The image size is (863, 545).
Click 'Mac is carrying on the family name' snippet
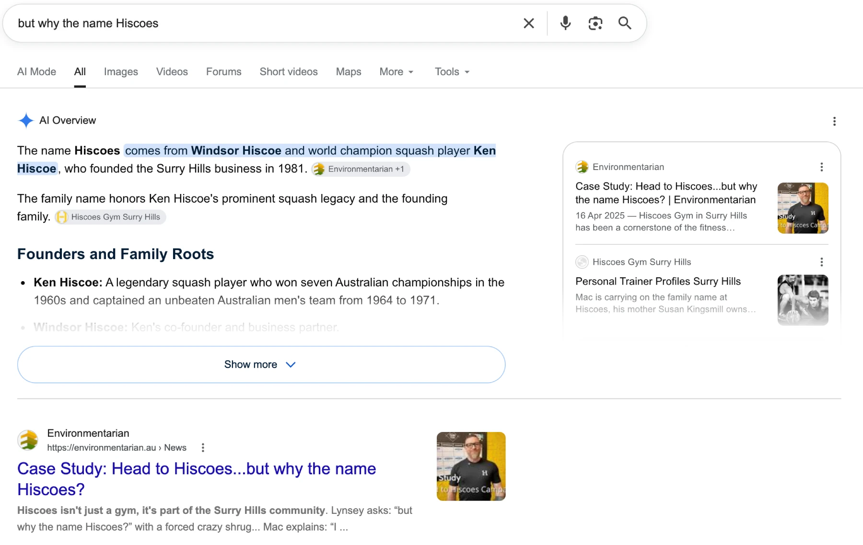point(666,303)
